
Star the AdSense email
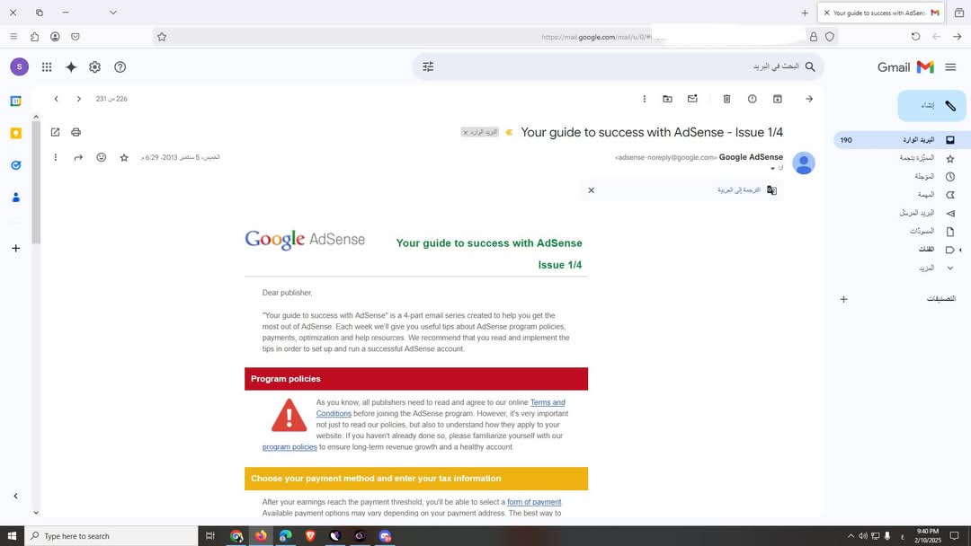(x=124, y=157)
